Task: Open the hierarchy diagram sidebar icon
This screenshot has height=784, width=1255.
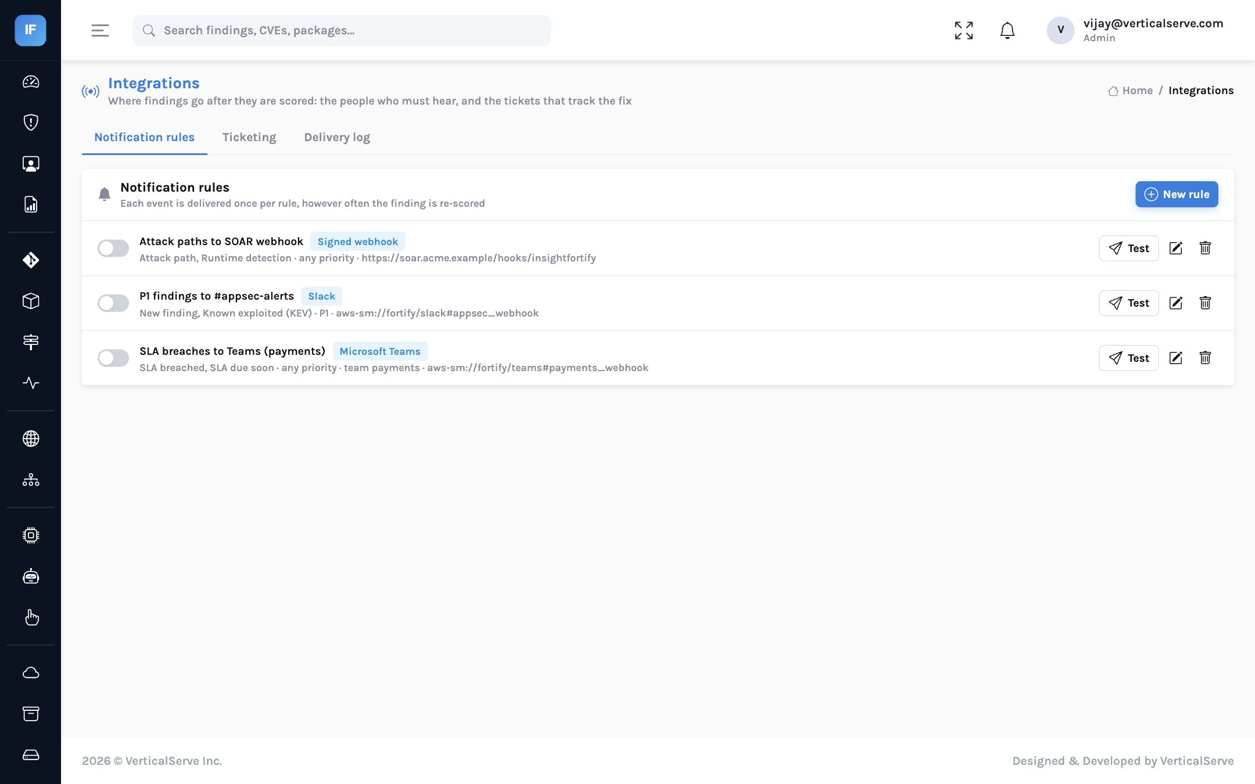Action: click(x=31, y=480)
